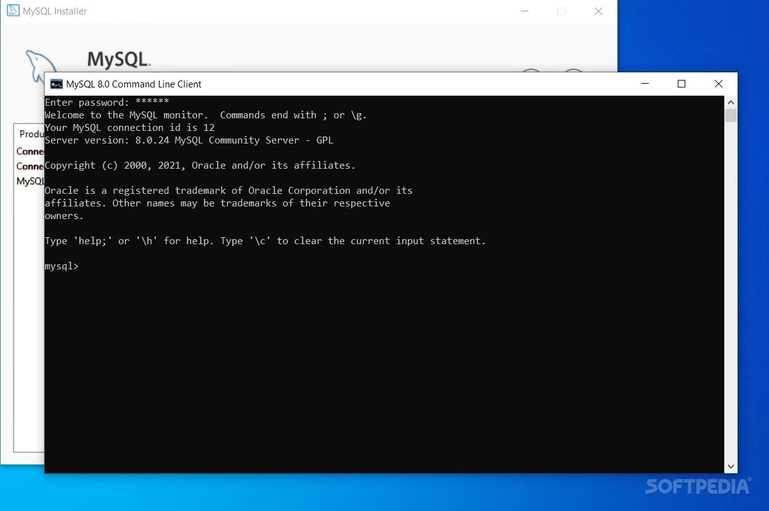Close the MySQL Installer window
The image size is (769, 511).
coord(598,11)
